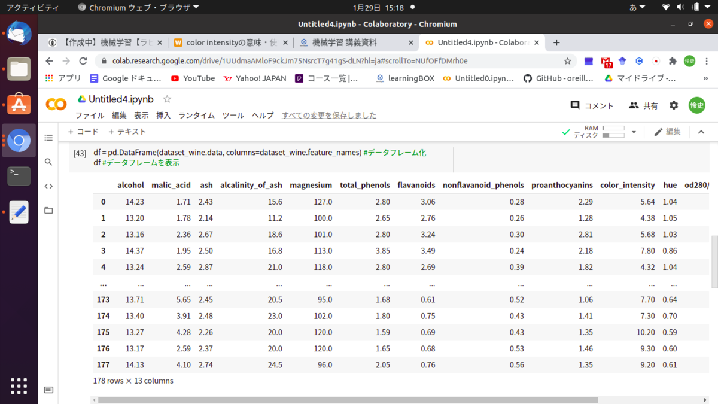The height and width of the screenshot is (404, 718).
Task: Open the table of contents sidebar
Action: tap(48, 138)
